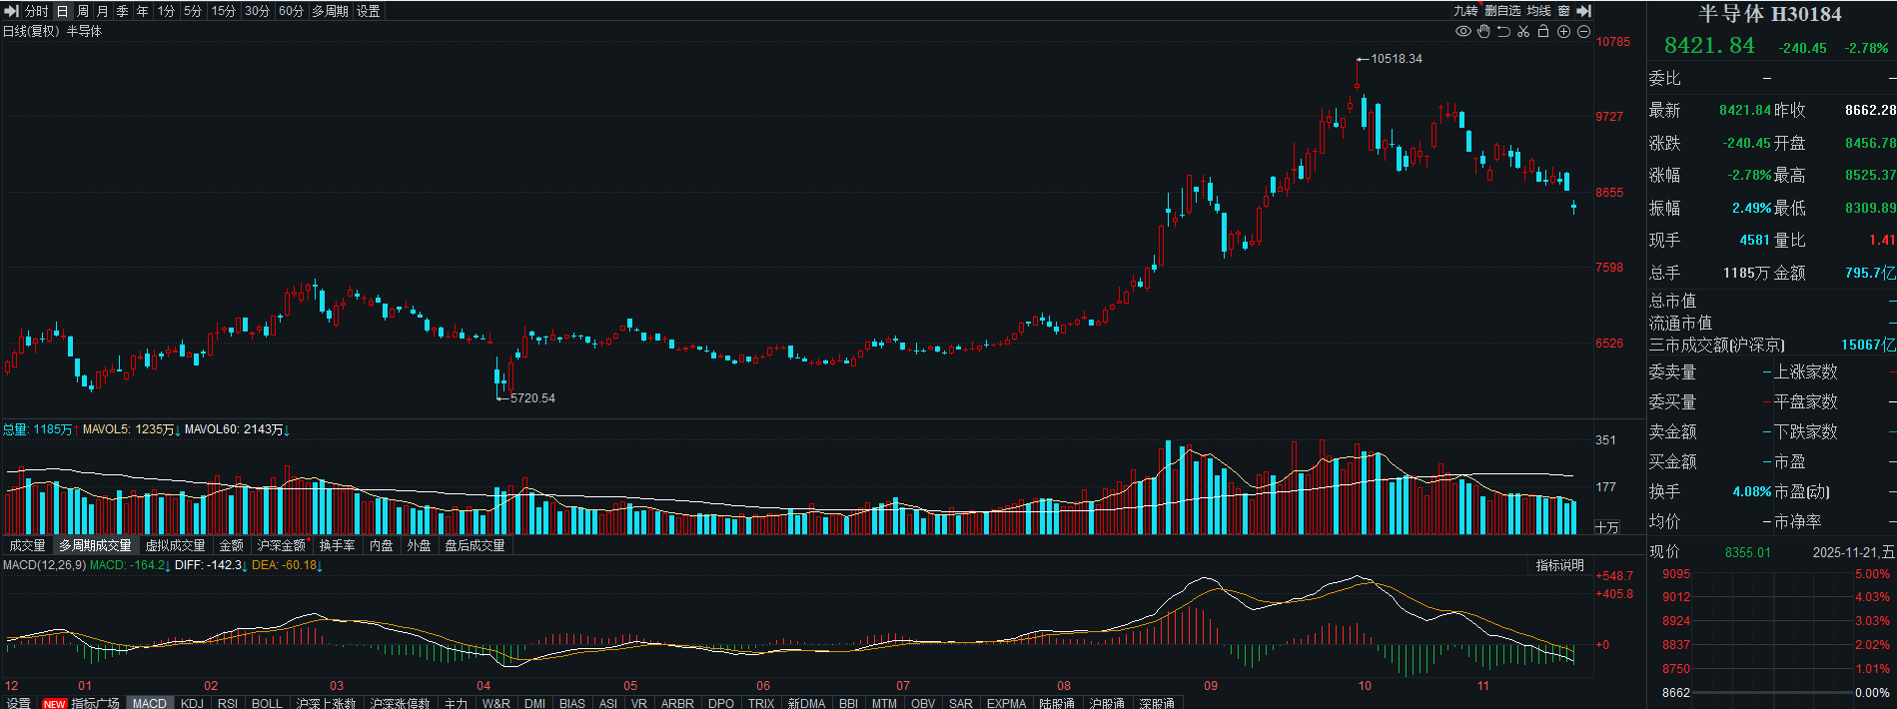Image resolution: width=1897 pixels, height=709 pixels.
Task: Open the 指标说明 indicator description link
Action: pyautogui.click(x=1560, y=565)
